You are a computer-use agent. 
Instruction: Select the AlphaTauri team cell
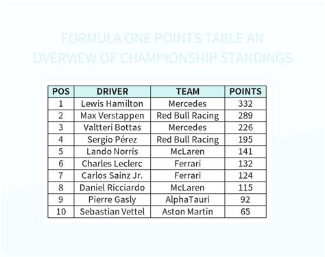[x=188, y=199]
